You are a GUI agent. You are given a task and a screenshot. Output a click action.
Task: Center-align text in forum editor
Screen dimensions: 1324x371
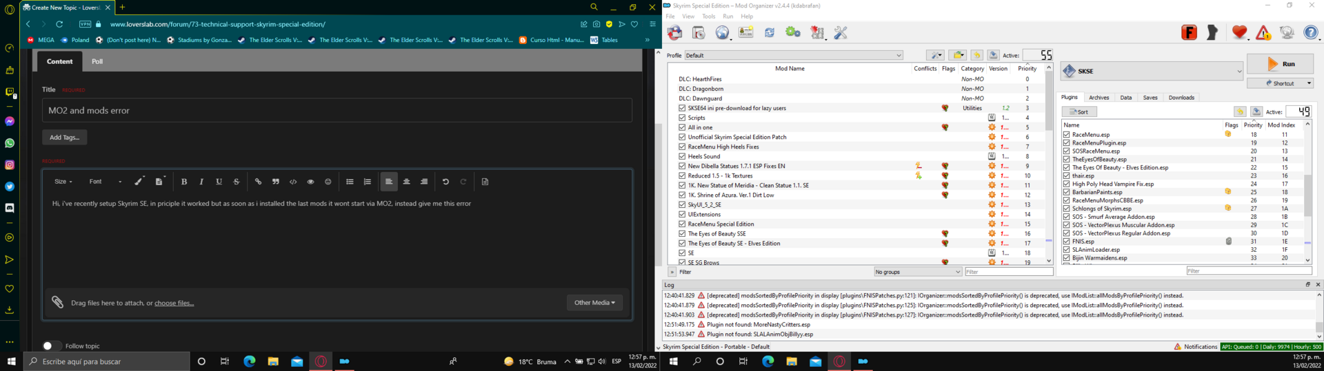pyautogui.click(x=406, y=182)
